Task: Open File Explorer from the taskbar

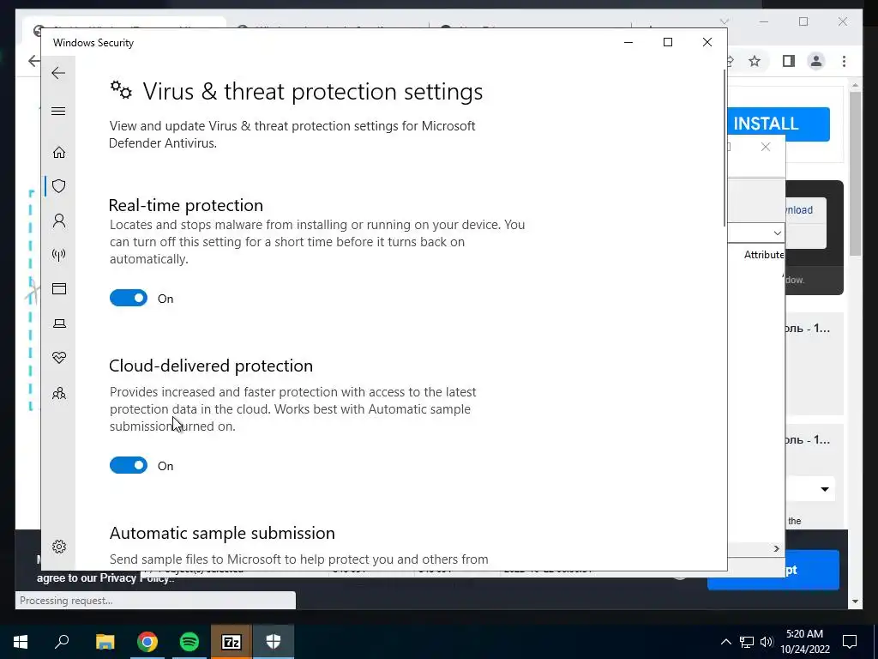Action: click(x=105, y=642)
